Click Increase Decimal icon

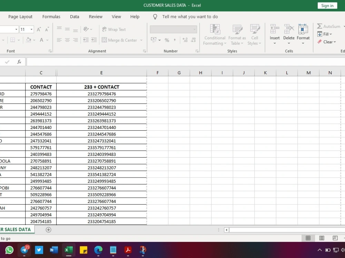pyautogui.click(x=185, y=40)
